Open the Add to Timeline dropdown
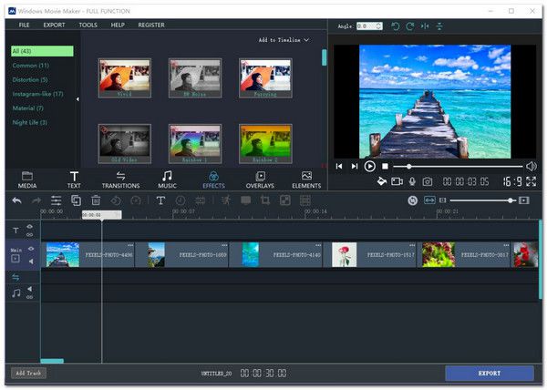The width and height of the screenshot is (547, 390). 284,40
